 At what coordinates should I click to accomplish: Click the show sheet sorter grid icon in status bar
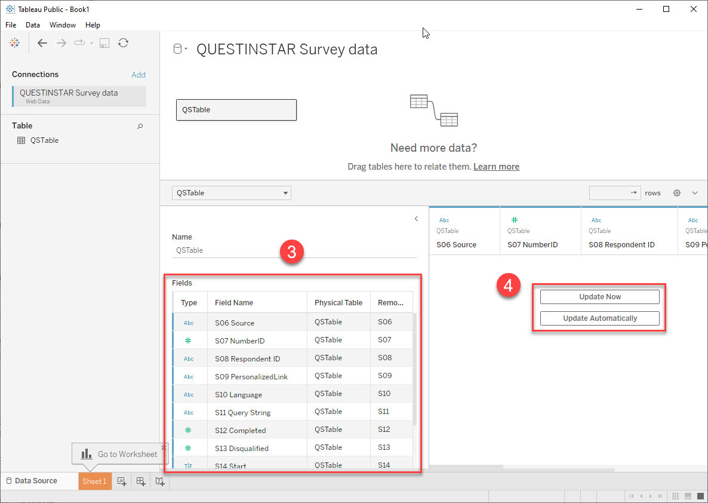point(676,496)
